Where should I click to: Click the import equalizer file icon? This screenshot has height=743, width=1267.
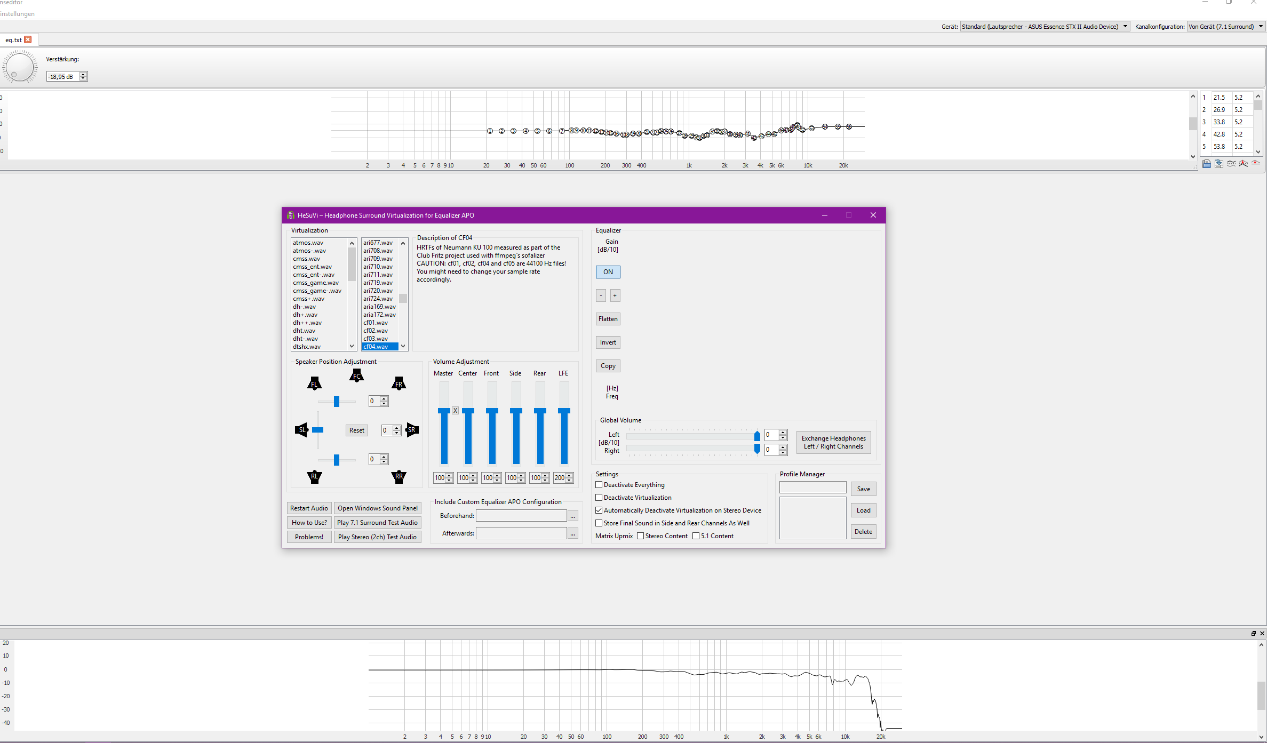[x=1207, y=164]
